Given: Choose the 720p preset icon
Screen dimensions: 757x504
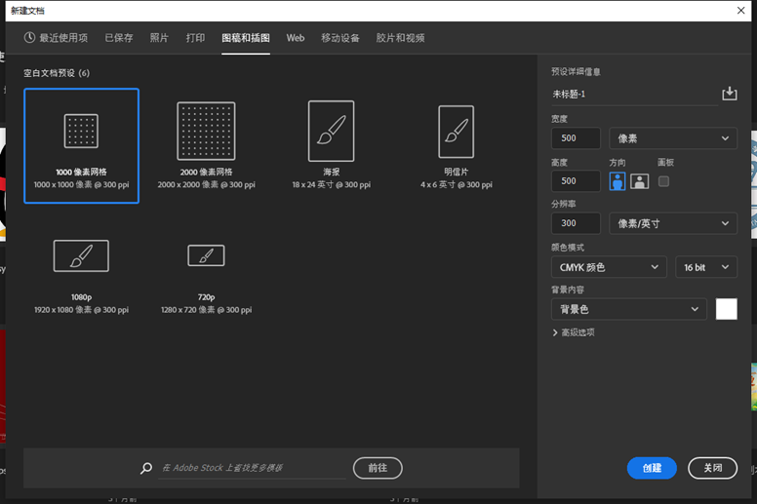Looking at the screenshot, I should (x=206, y=255).
